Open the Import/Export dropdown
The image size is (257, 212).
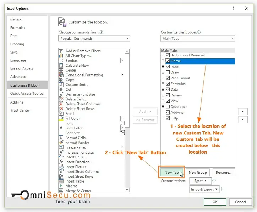204,189
